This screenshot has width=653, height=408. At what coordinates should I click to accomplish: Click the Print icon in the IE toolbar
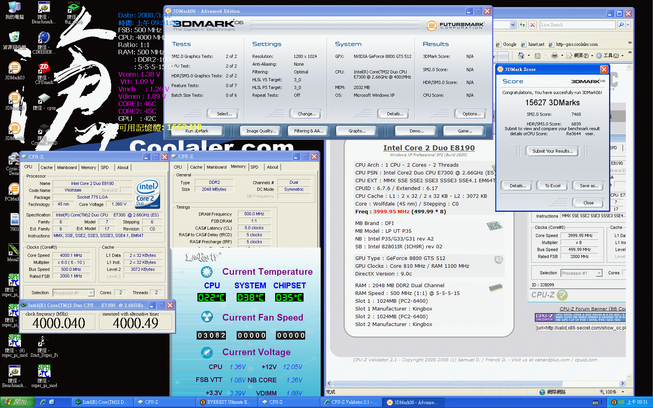pyautogui.click(x=555, y=56)
